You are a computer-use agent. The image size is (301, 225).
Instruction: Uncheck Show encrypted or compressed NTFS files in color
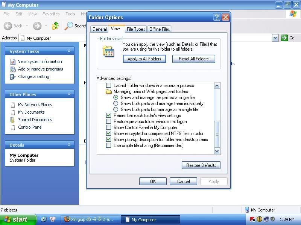click(108, 133)
